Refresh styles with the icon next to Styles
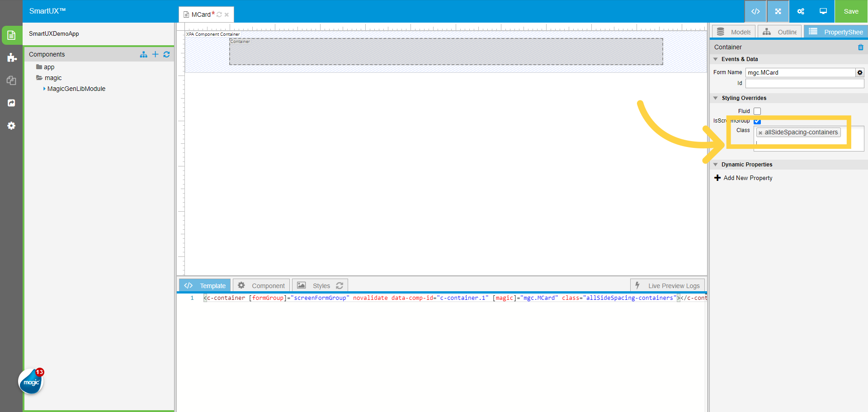Viewport: 868px width, 412px height. (340, 285)
